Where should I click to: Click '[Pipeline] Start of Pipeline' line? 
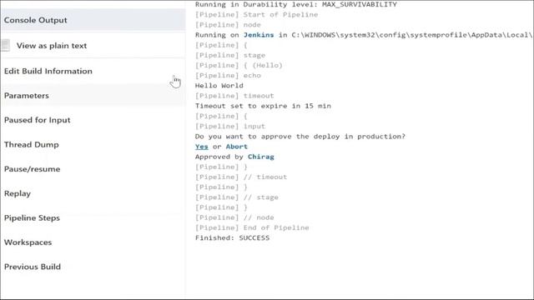(256, 15)
